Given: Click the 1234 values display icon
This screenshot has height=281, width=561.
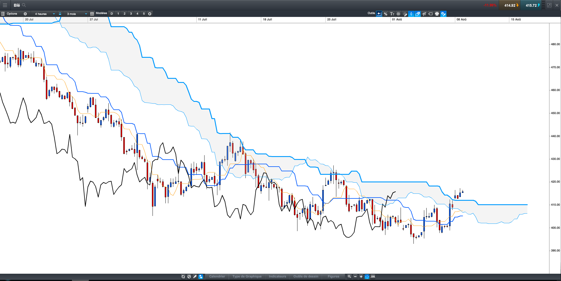Looking at the screenshot, I should coord(373,276).
